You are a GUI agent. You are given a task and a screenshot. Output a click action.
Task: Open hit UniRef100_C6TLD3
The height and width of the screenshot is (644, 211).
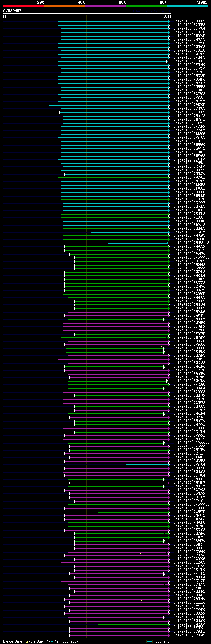pyautogui.click(x=189, y=61)
